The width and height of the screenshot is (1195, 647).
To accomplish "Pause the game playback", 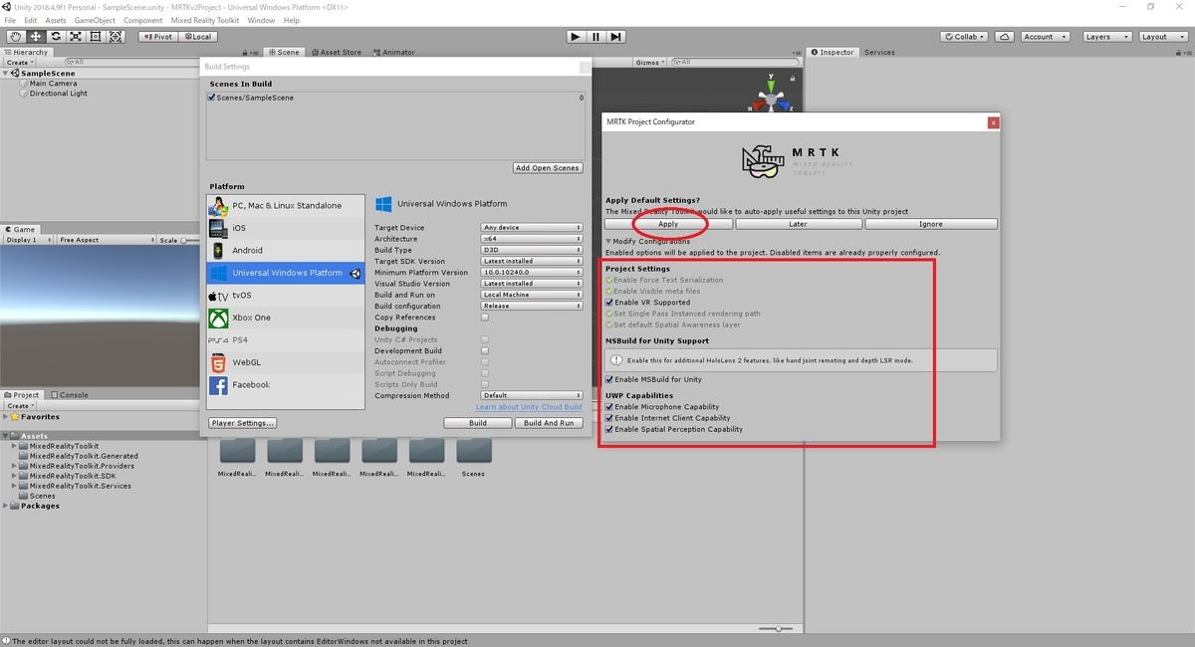I will point(596,37).
